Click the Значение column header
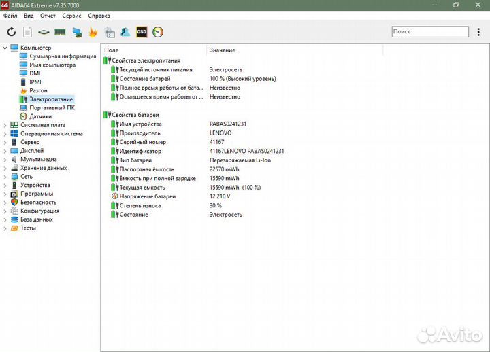Viewport: 490px width, 352px height. [295, 50]
